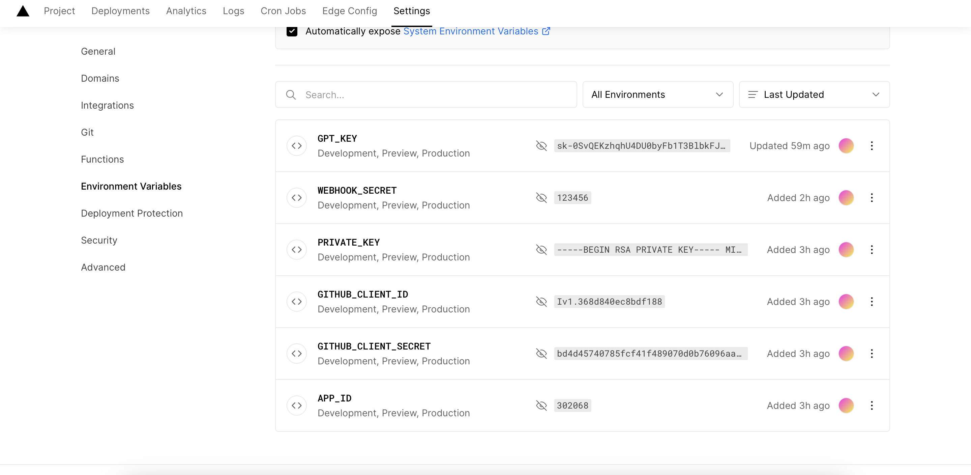Toggle visibility of GITHUB_CLIENT_SECRET value
This screenshot has width=971, height=475.
(541, 354)
